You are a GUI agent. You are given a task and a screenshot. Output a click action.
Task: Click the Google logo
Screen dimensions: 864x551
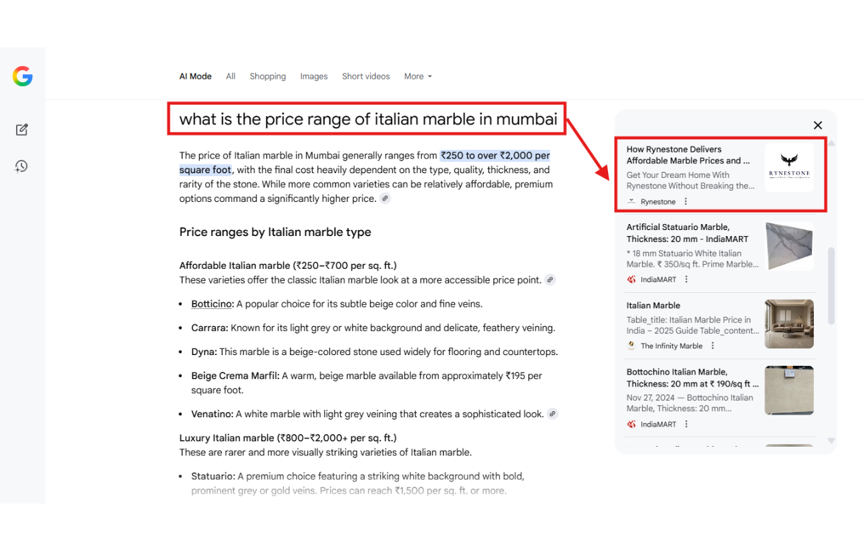[23, 77]
